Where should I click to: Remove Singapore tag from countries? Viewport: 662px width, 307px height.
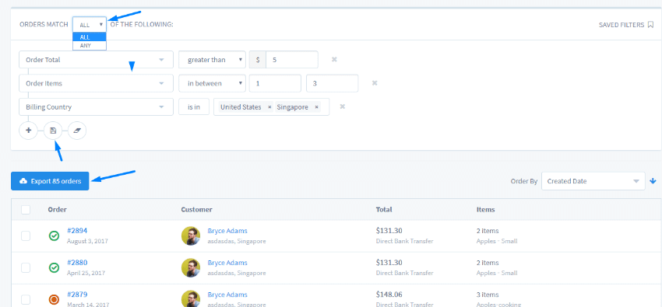point(316,107)
